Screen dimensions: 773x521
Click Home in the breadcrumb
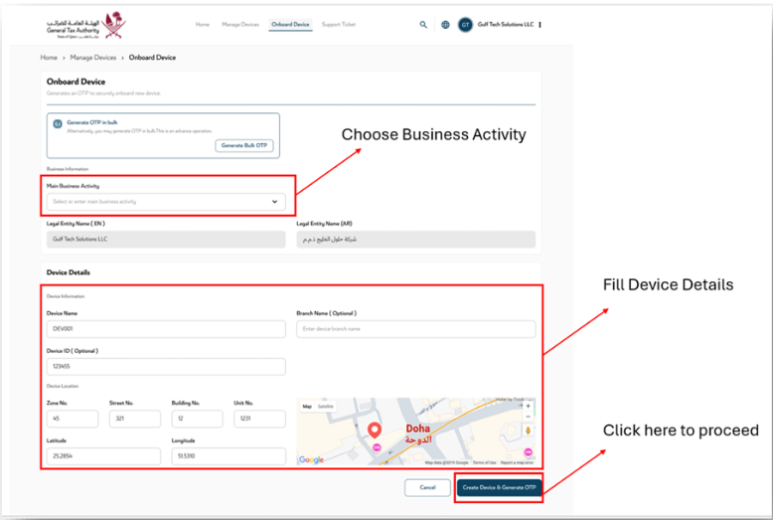coord(49,58)
